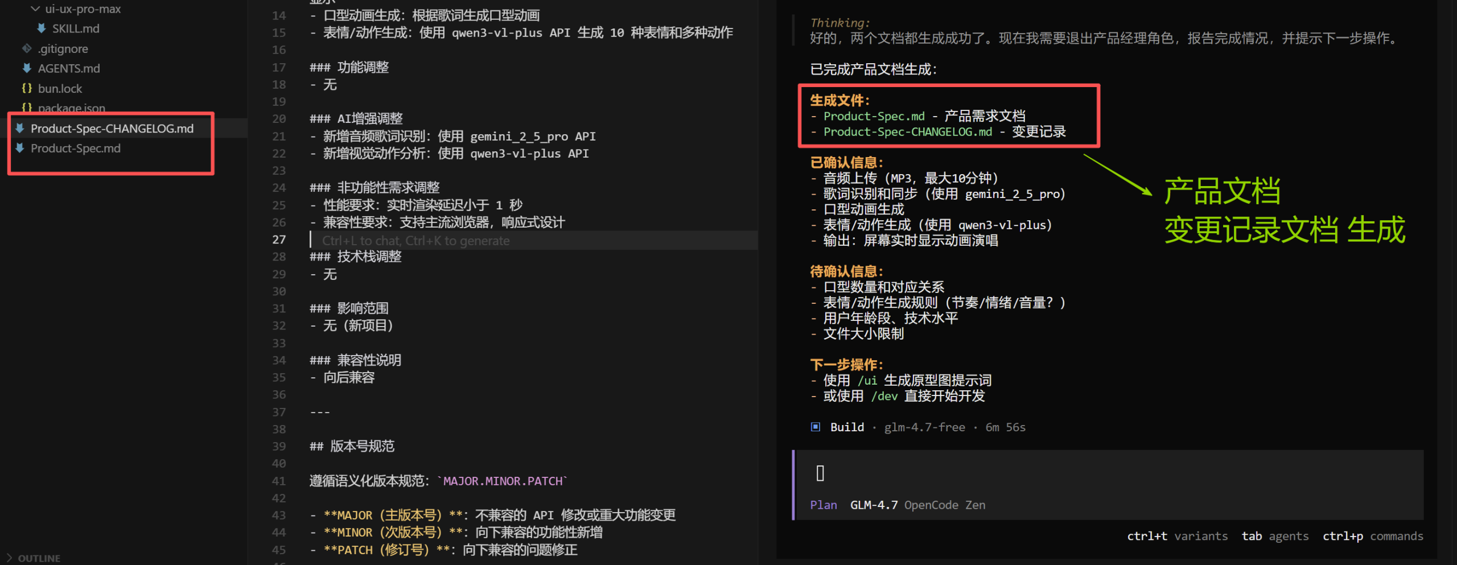The image size is (1457, 565).
Task: Select the bun.lock file in the sidebar
Action: tap(60, 88)
